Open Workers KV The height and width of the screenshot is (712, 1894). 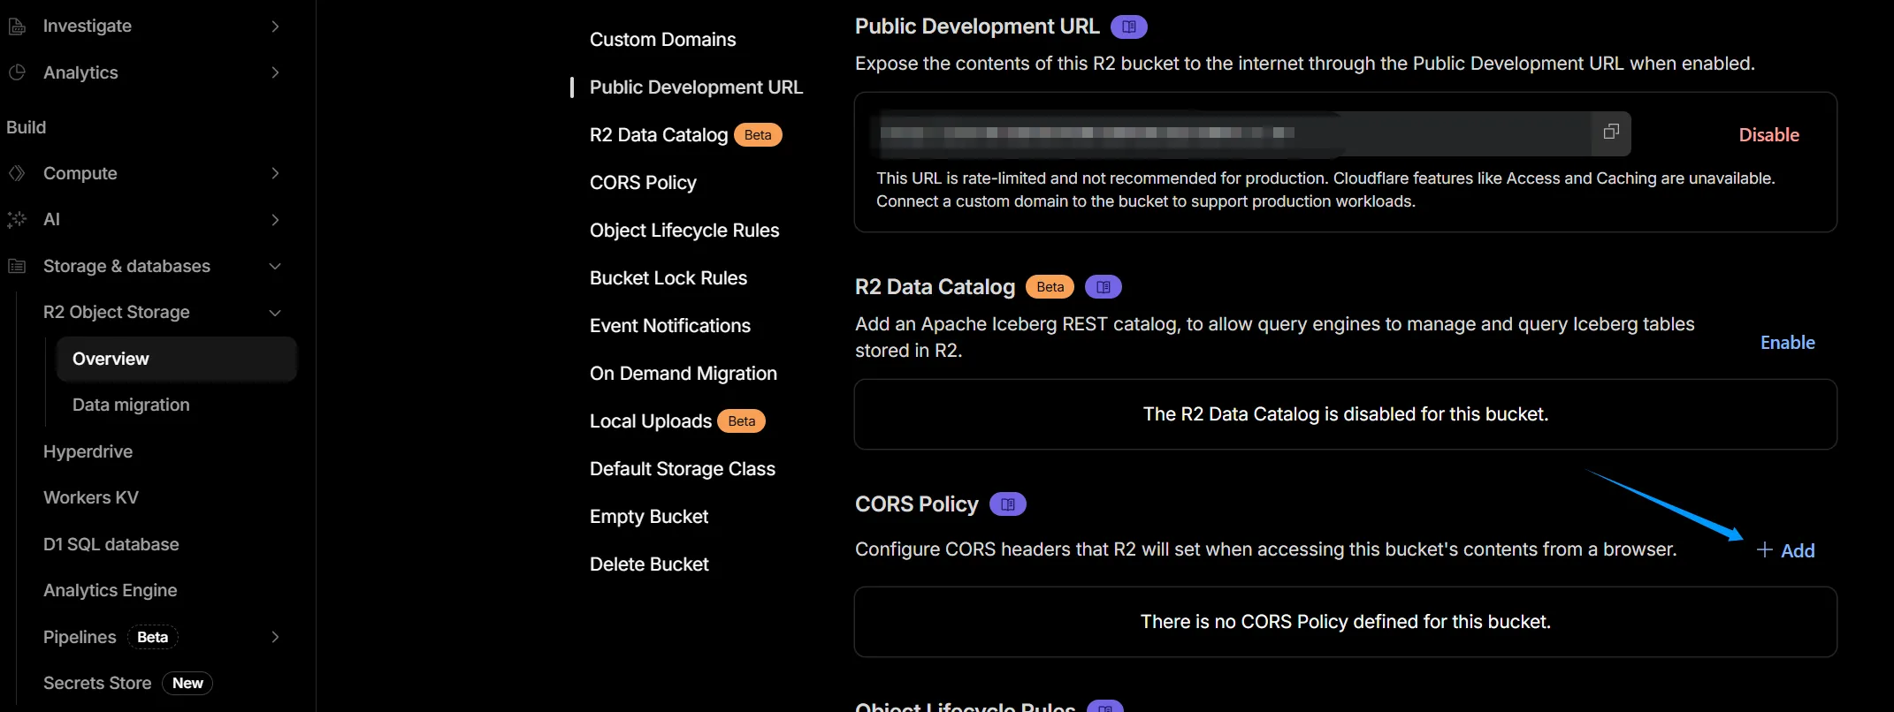(x=91, y=497)
